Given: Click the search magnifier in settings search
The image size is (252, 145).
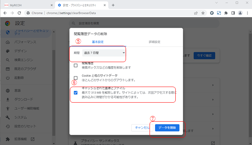Looking at the screenshot, I should tap(73, 23).
